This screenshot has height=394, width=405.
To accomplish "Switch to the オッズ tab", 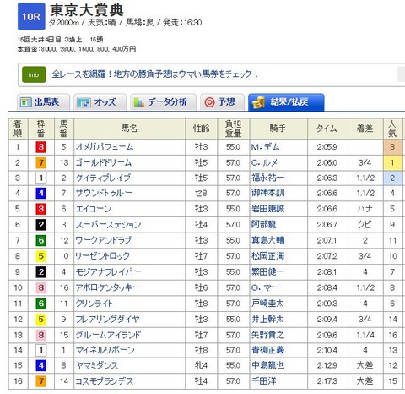I will pyautogui.click(x=100, y=101).
